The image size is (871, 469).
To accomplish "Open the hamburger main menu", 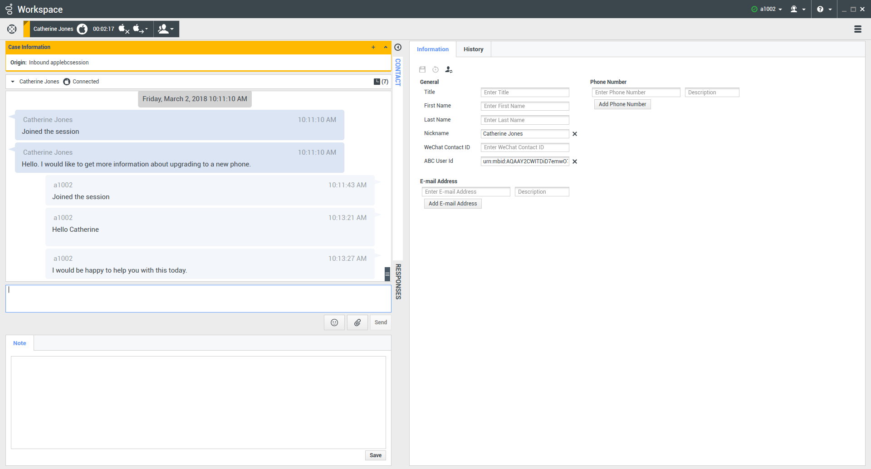I will click(857, 29).
